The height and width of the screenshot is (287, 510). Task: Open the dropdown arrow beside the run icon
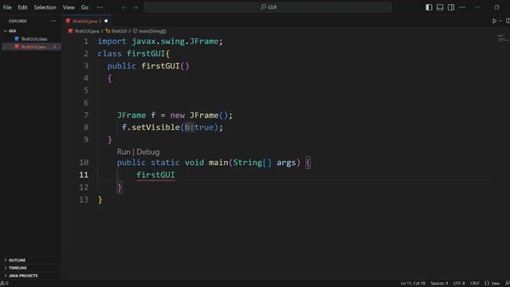tap(500, 21)
